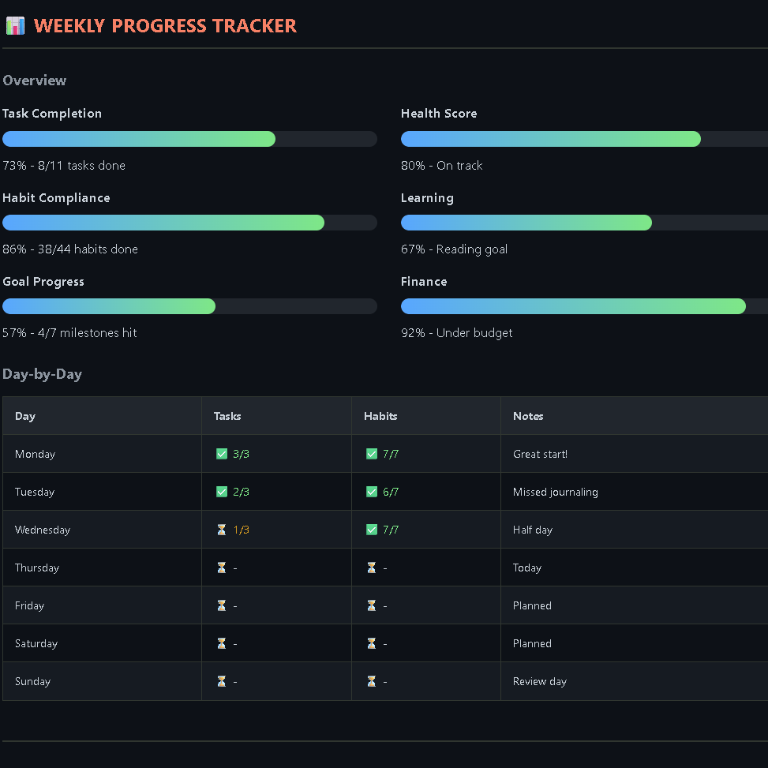Collapse the Day-by-Day section
Image resolution: width=768 pixels, height=768 pixels.
pyautogui.click(x=42, y=374)
